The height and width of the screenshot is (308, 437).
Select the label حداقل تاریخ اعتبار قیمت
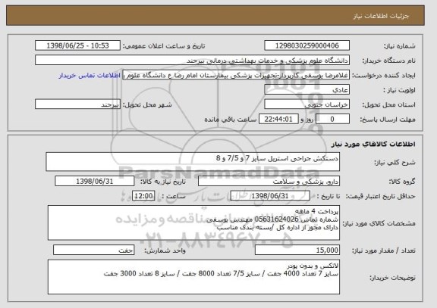(x=381, y=196)
